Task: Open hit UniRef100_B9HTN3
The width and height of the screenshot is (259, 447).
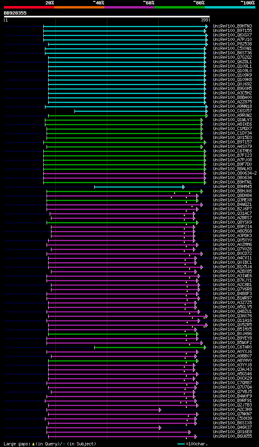Action: click(x=232, y=26)
